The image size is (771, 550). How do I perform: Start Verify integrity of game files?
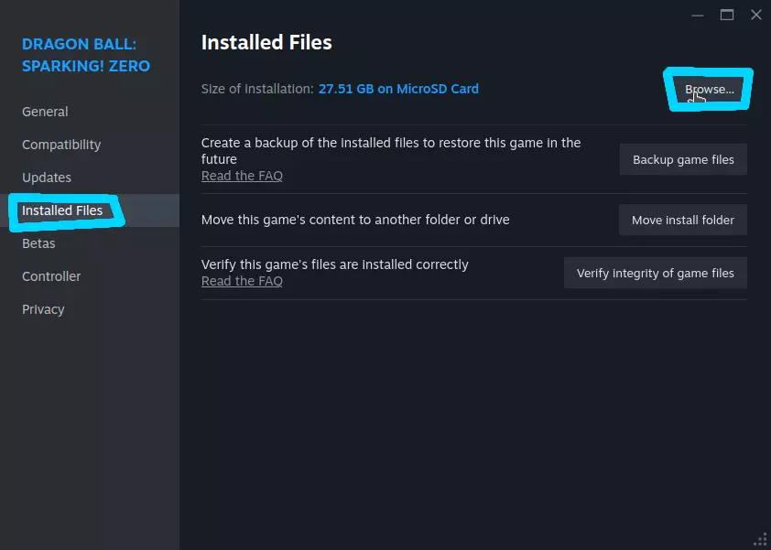[655, 274]
